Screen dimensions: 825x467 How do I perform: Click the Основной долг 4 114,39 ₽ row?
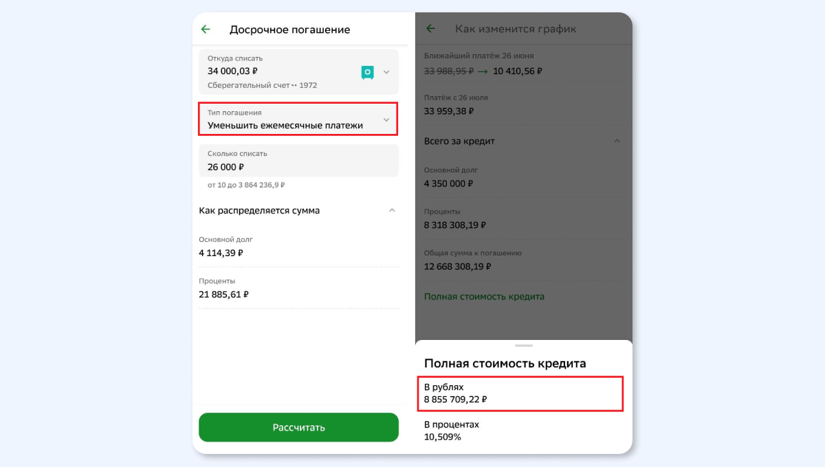298,247
